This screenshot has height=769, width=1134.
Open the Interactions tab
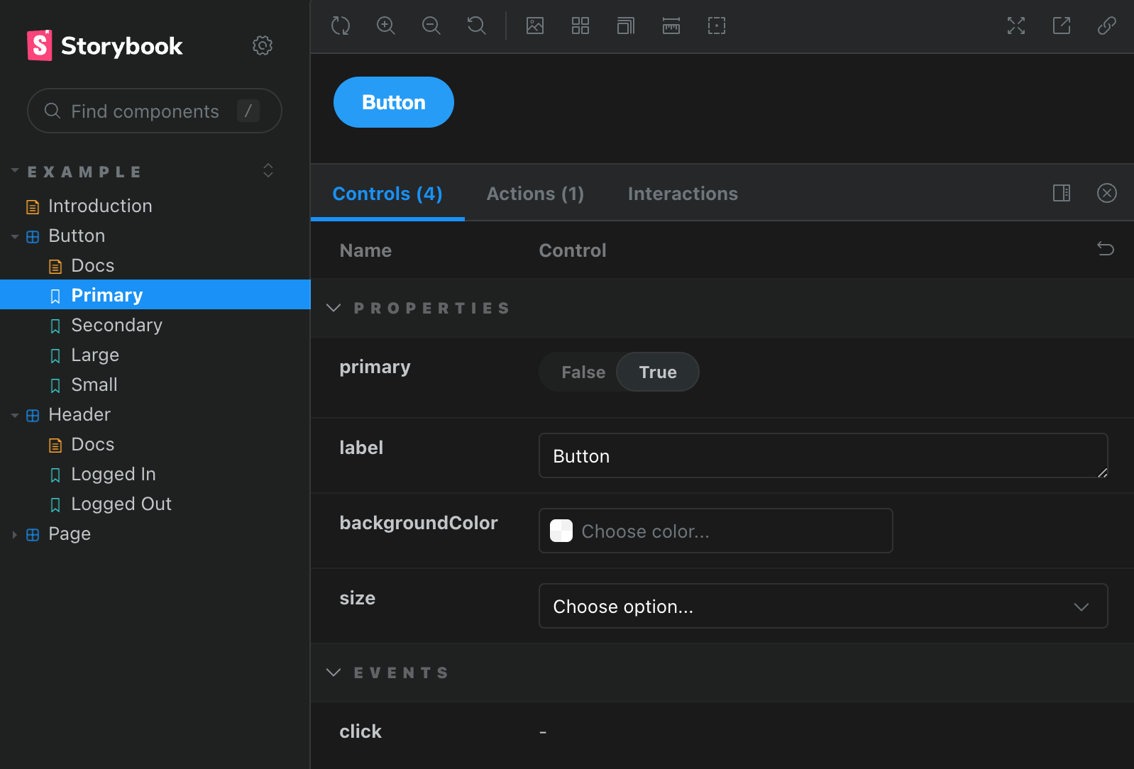683,194
